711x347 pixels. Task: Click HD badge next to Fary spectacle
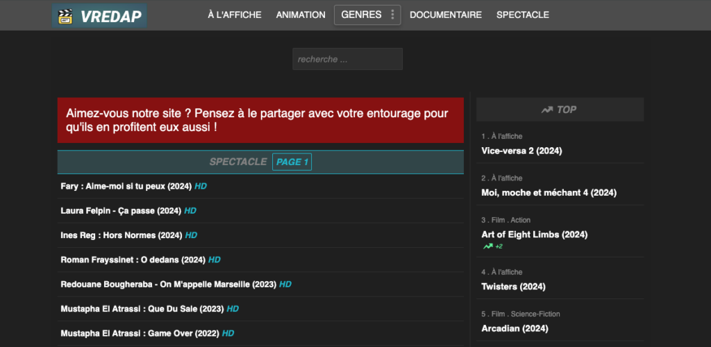[x=201, y=186]
